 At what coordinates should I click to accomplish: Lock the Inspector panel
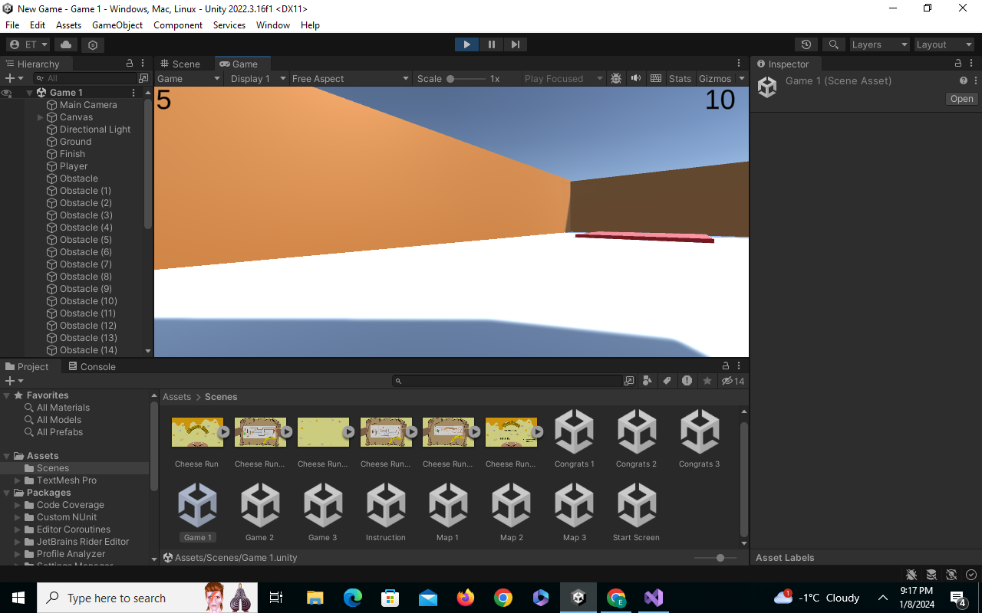click(958, 64)
